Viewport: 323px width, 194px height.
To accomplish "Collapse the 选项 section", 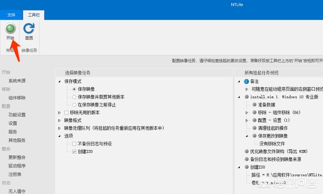I will pyautogui.click(x=60, y=136).
